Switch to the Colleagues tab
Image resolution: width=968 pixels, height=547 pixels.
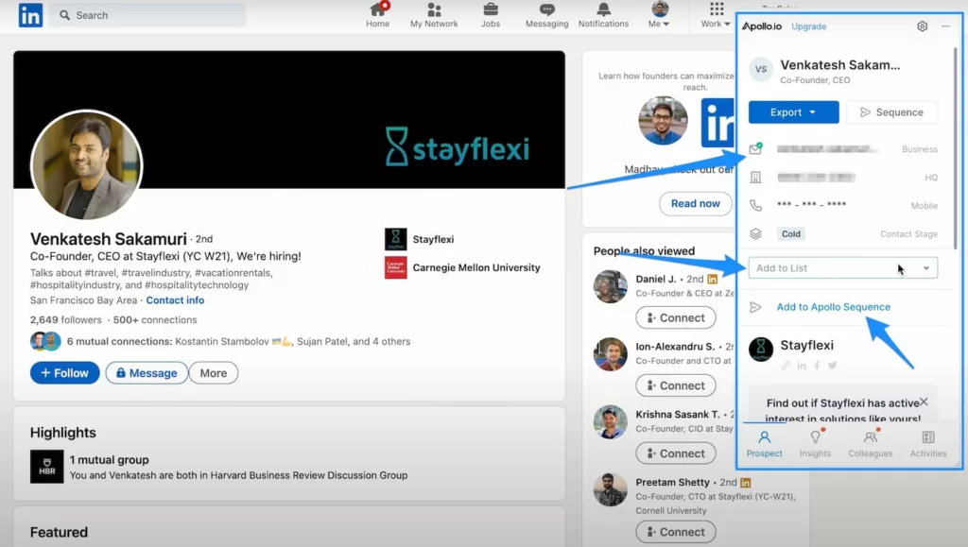(870, 444)
